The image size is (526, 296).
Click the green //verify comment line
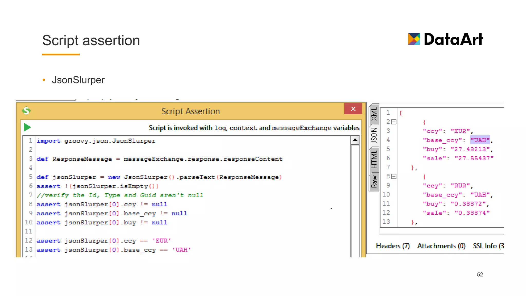point(120,195)
